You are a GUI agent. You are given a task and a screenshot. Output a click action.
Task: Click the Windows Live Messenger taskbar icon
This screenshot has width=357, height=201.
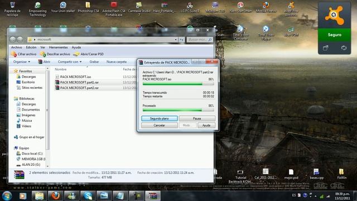tap(72, 196)
